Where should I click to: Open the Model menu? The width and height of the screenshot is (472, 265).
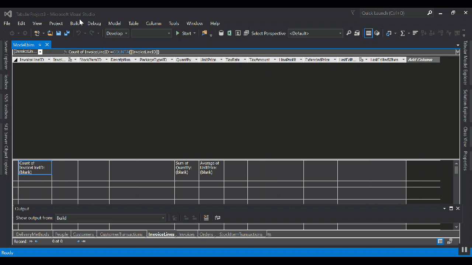[x=114, y=23]
